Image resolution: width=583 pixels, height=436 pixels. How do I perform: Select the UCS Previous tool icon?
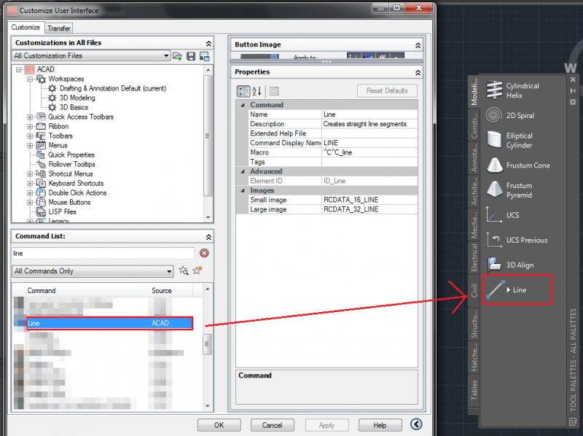pyautogui.click(x=494, y=240)
